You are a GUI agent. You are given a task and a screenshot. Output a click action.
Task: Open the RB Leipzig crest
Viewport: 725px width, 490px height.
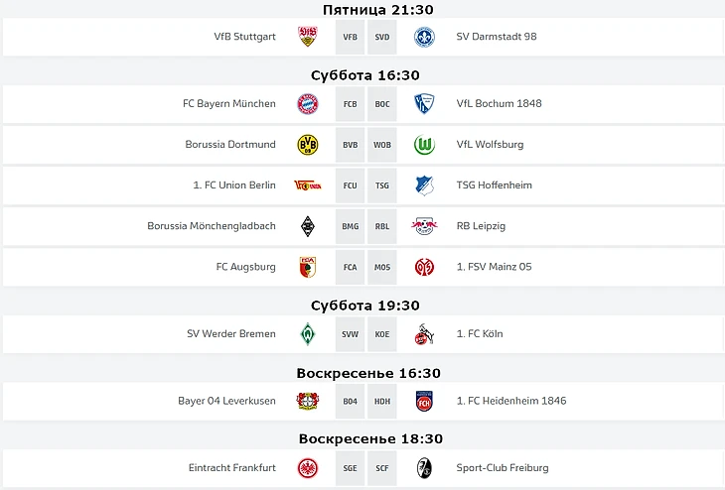(x=425, y=226)
